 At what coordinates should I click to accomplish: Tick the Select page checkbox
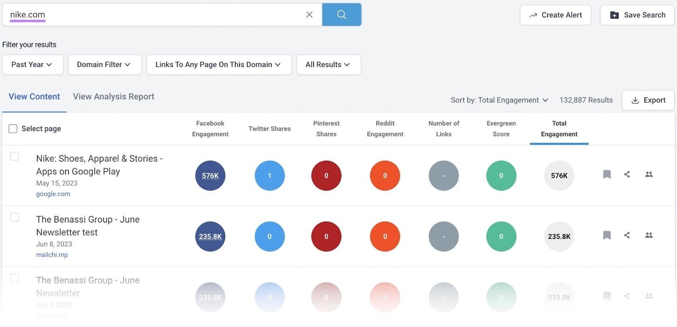pos(13,129)
